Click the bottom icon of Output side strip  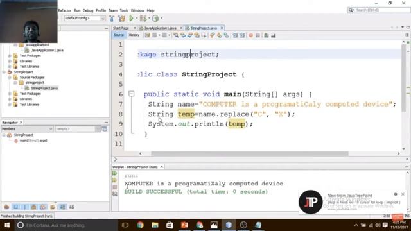pos(115,194)
